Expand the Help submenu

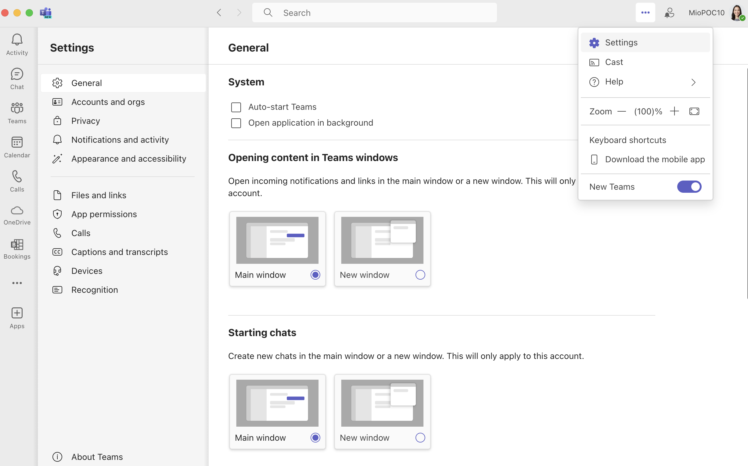pos(645,82)
